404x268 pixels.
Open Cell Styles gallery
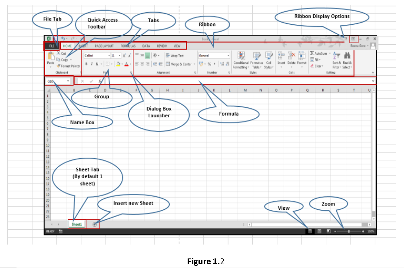point(269,60)
